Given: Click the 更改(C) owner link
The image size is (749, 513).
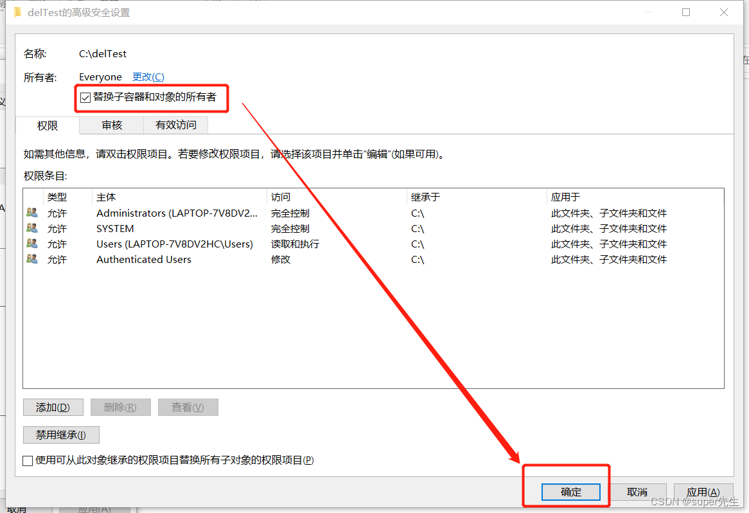Looking at the screenshot, I should [x=148, y=77].
